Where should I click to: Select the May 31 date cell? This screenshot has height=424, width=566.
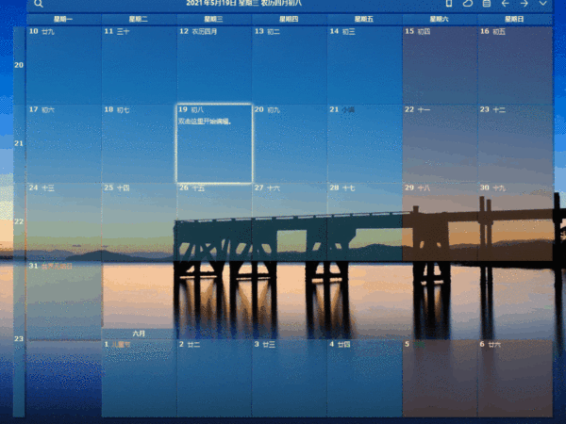[63, 300]
